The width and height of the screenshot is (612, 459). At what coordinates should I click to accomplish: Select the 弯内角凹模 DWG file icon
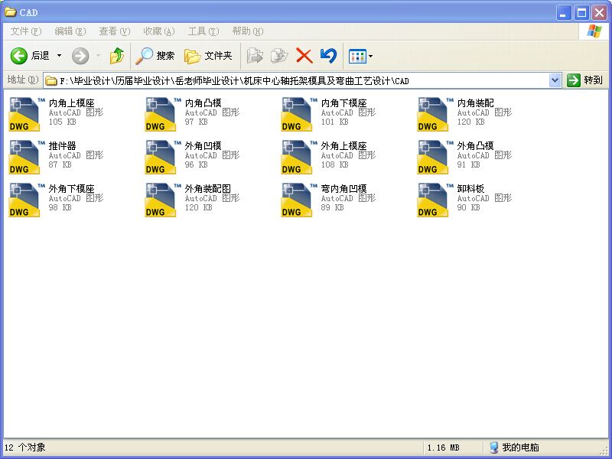tap(298, 200)
